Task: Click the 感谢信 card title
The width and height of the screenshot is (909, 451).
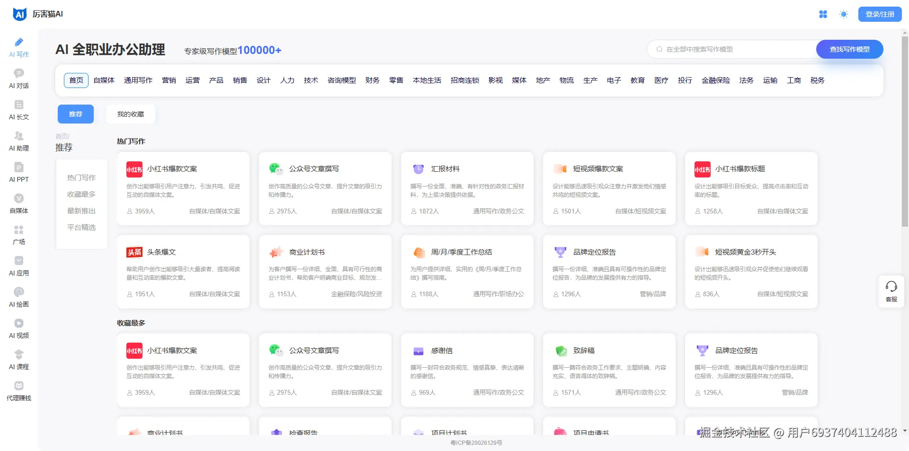Action: coord(442,351)
